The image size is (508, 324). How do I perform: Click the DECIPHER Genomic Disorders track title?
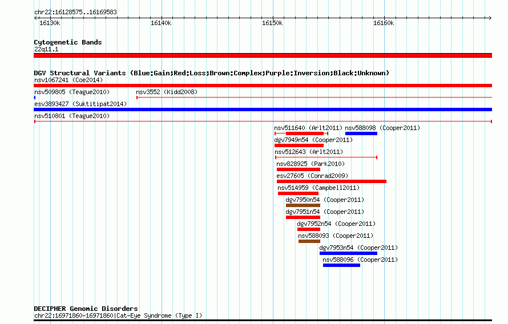tap(86, 309)
